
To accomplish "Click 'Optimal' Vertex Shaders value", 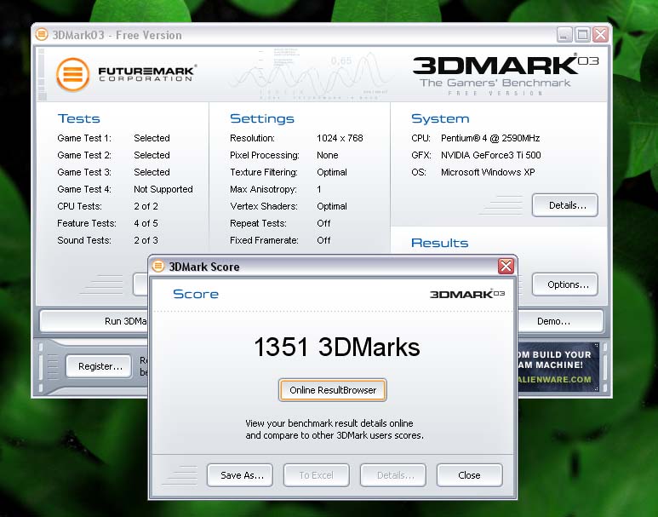I will [332, 206].
